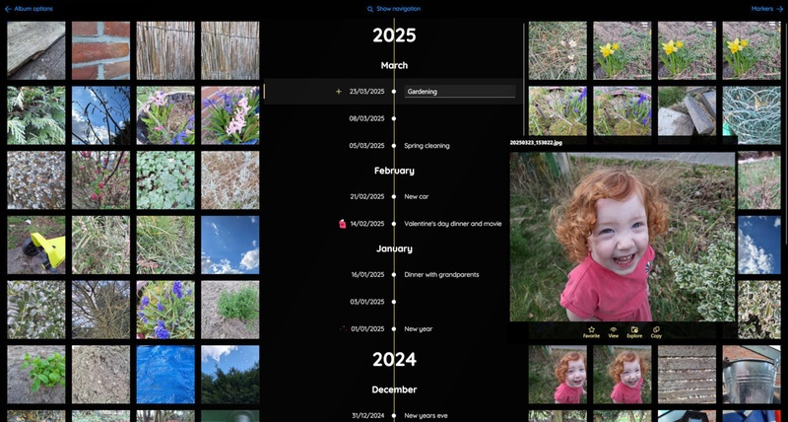
Task: Click the Markers link text
Action: [x=761, y=9]
